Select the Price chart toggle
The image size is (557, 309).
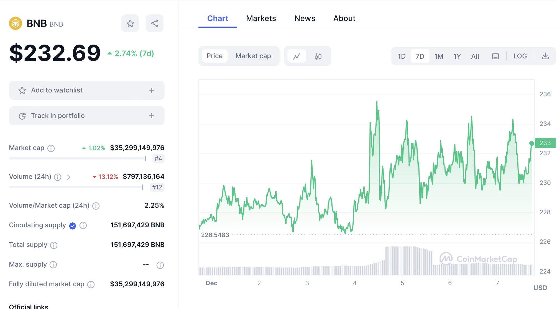(214, 56)
